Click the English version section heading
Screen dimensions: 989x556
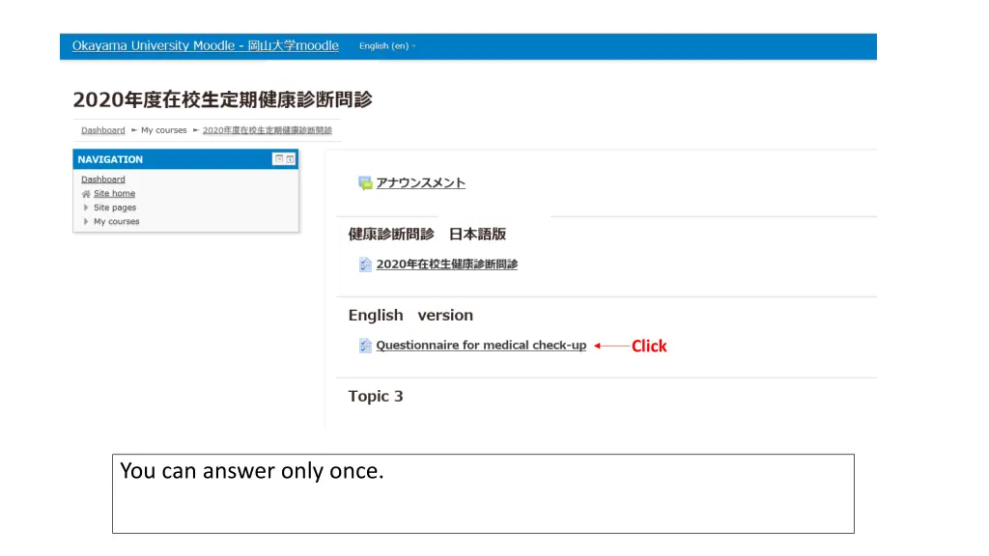(x=410, y=316)
